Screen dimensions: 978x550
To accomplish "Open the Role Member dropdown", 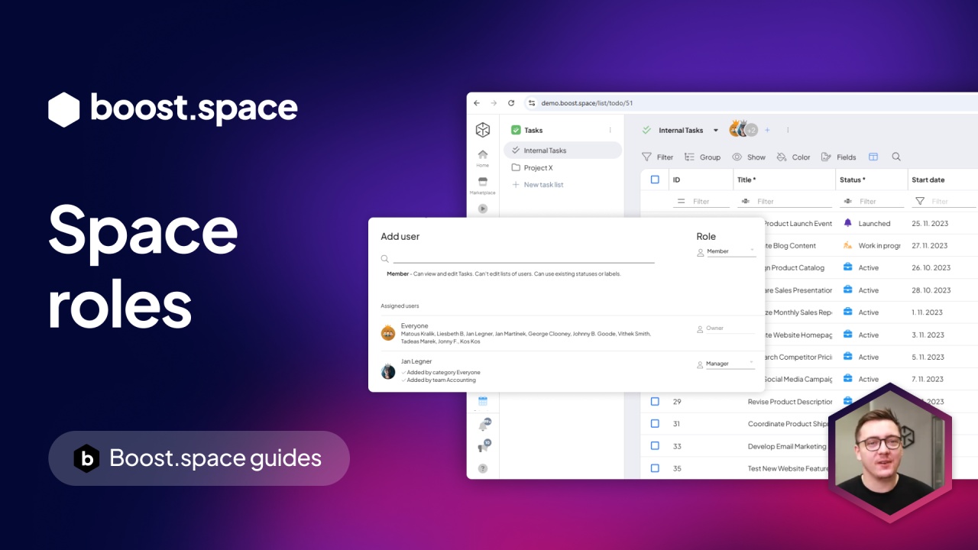I will pos(731,251).
